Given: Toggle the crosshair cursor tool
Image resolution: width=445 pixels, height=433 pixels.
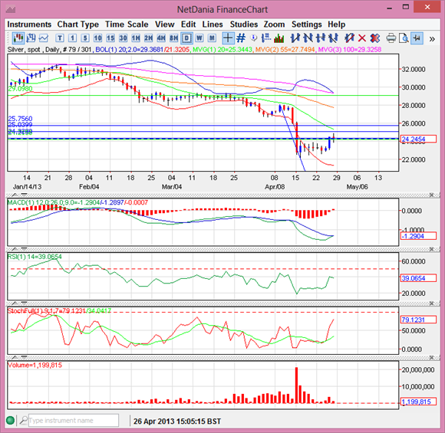Looking at the screenshot, I should pos(228,38).
